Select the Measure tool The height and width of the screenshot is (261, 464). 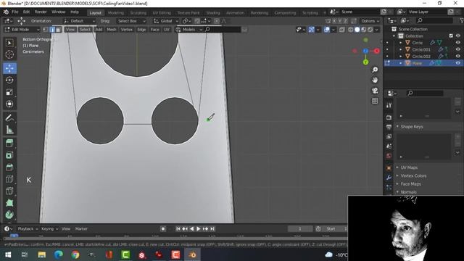(9, 130)
